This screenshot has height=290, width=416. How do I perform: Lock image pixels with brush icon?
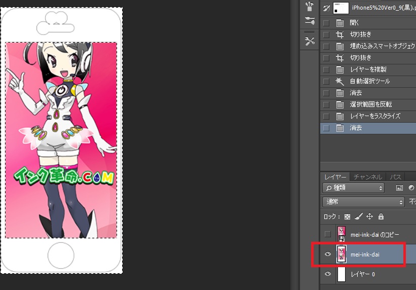358,216
